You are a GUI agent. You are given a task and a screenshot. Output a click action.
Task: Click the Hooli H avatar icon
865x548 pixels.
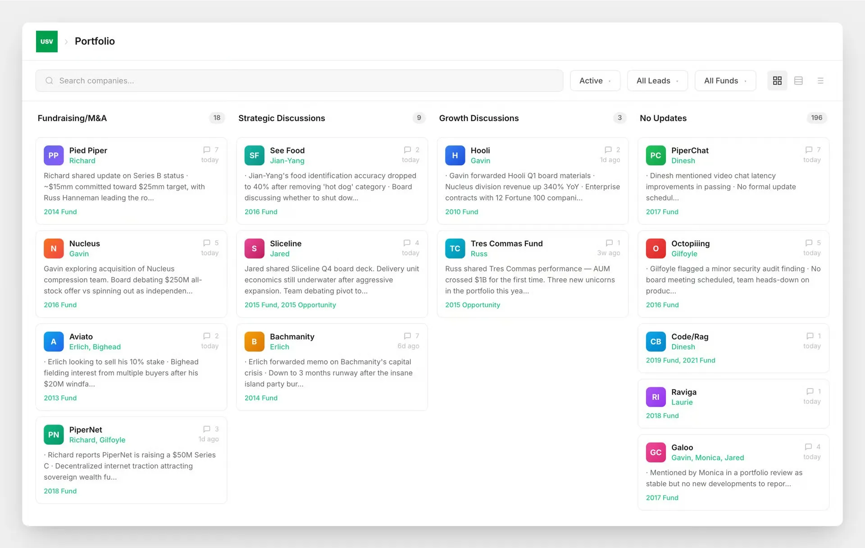[455, 155]
